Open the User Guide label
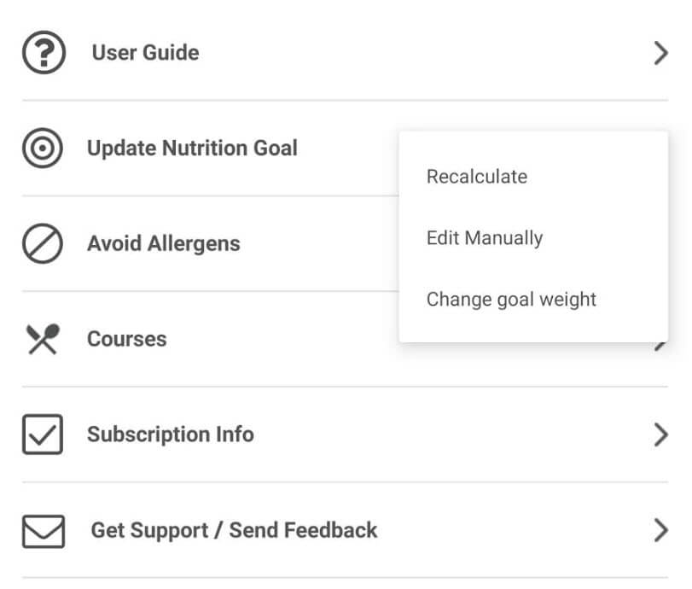692x589 pixels. [x=145, y=53]
